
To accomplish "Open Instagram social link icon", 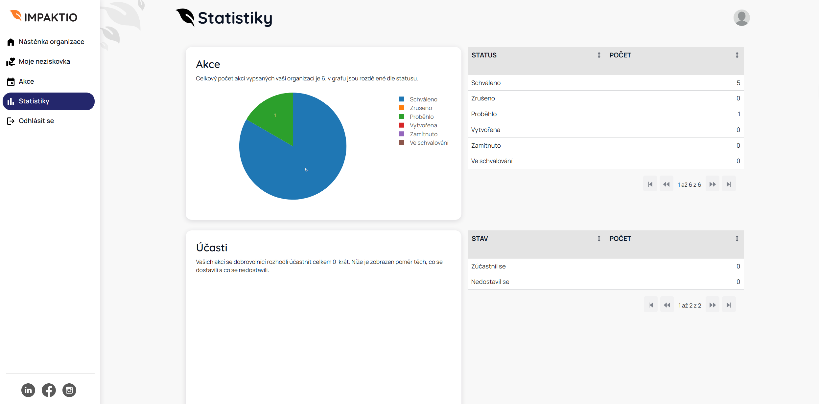I will [x=69, y=390].
